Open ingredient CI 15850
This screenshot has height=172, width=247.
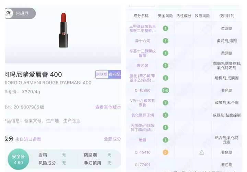click(x=143, y=90)
